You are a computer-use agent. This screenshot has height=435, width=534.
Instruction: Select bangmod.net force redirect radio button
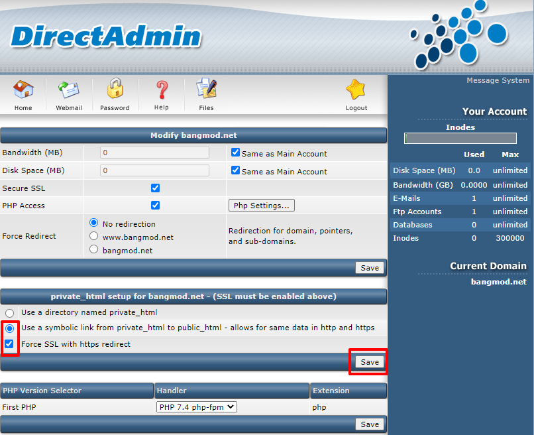click(x=93, y=249)
